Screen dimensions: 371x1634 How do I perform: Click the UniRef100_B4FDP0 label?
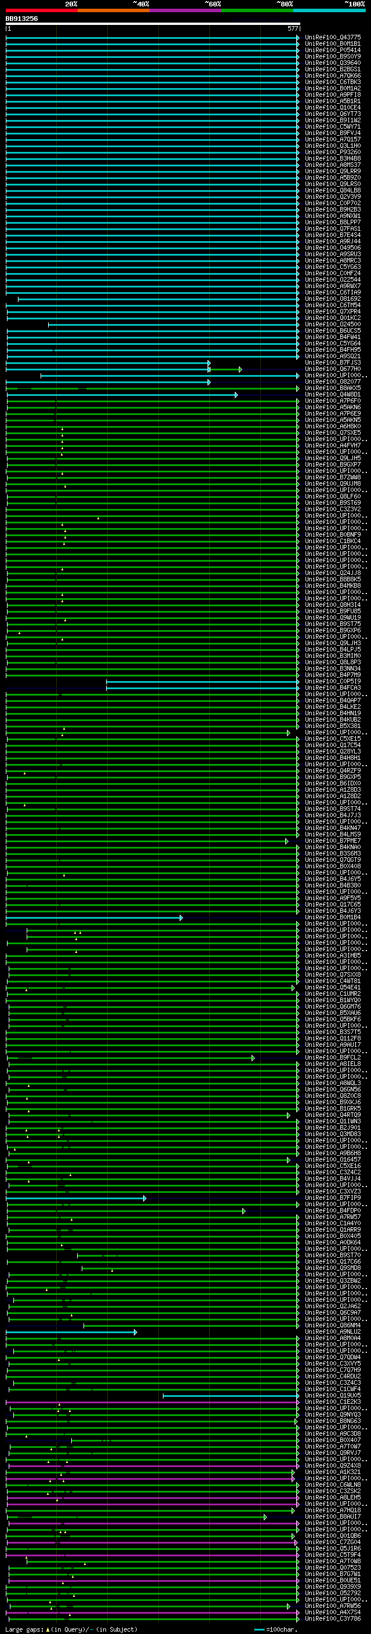tap(333, 1211)
